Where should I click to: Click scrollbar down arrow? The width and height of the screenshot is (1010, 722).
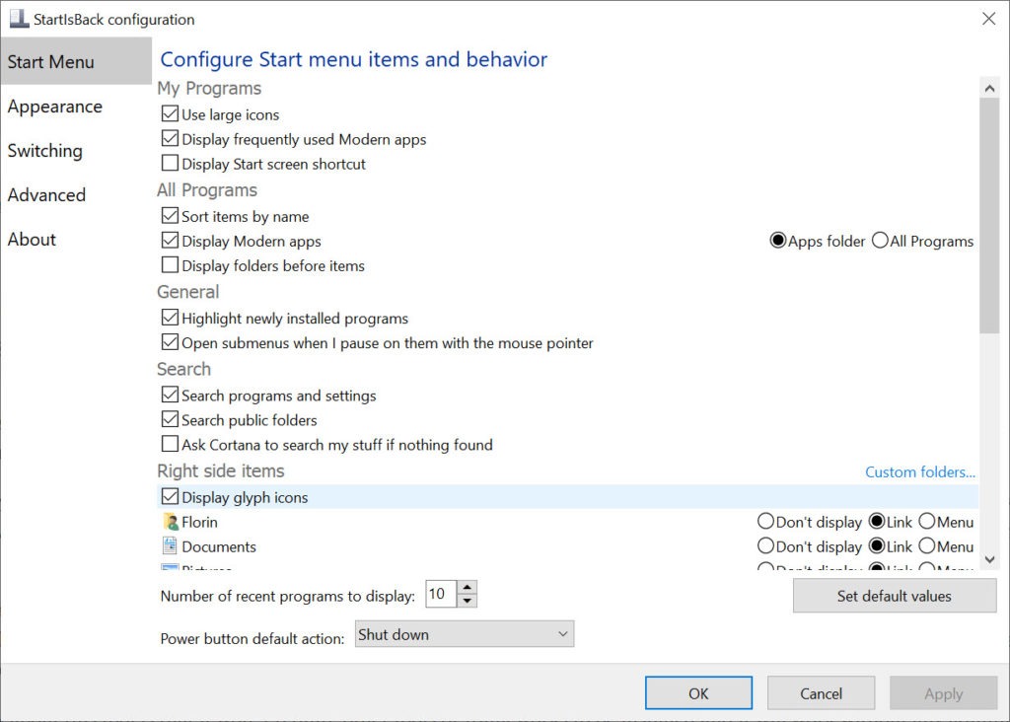tap(989, 559)
